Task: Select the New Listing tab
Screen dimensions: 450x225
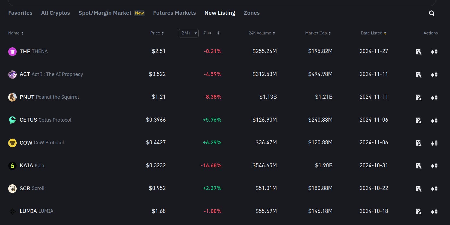Action: click(x=220, y=13)
